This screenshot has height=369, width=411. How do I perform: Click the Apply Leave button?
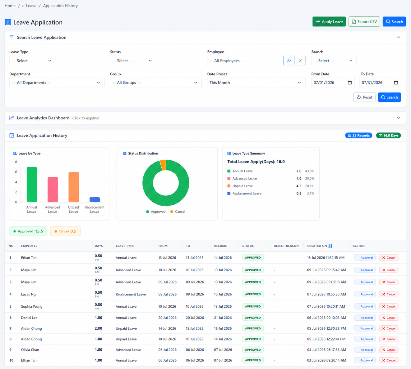point(329,21)
